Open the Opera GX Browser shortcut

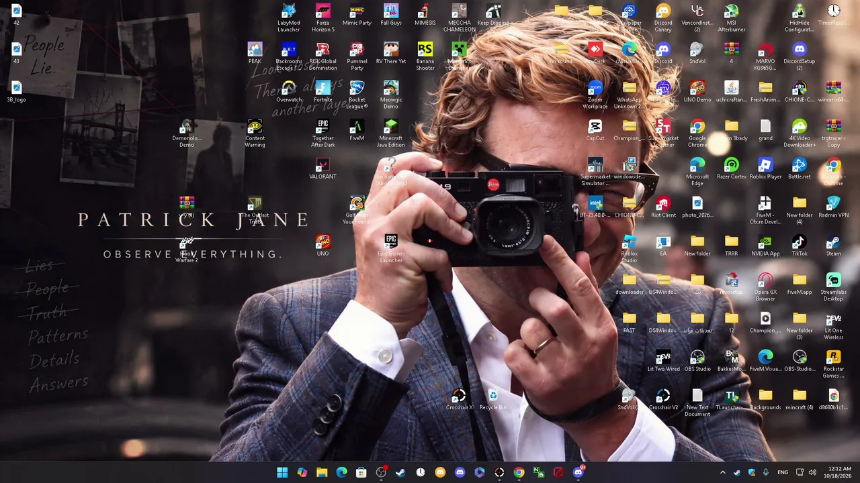[765, 287]
